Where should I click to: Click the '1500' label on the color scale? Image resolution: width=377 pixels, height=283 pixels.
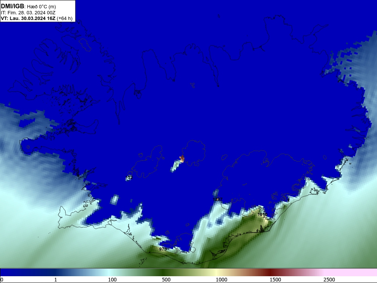click(x=275, y=280)
